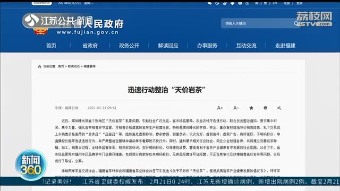Bookmark article with the star icon
Image resolution: width=340 pixels, height=191 pixels.
(x=251, y=108)
